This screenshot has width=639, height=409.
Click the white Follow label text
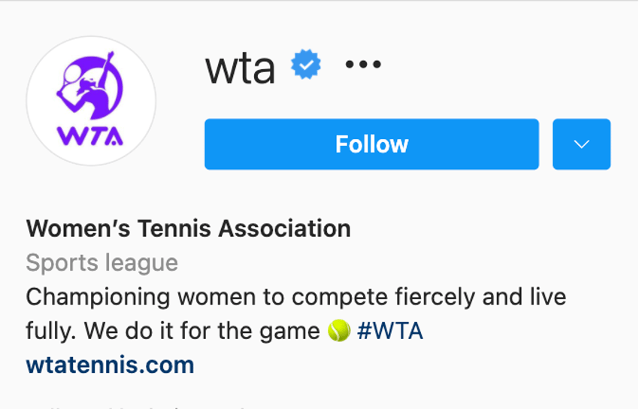[x=371, y=144]
